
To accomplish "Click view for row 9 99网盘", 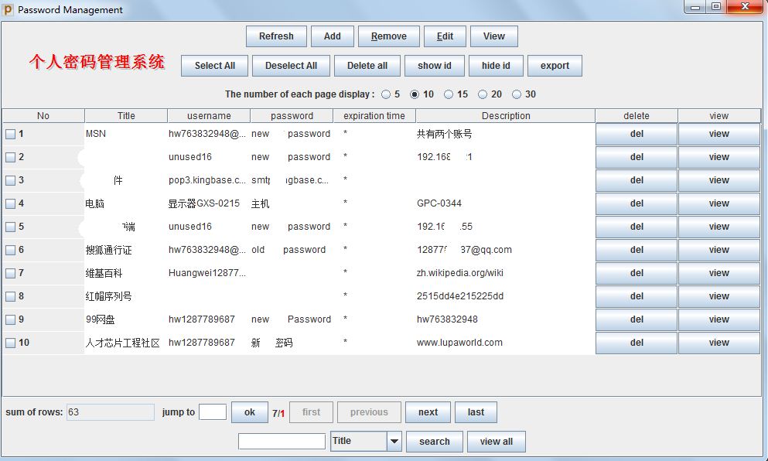I will coord(719,319).
